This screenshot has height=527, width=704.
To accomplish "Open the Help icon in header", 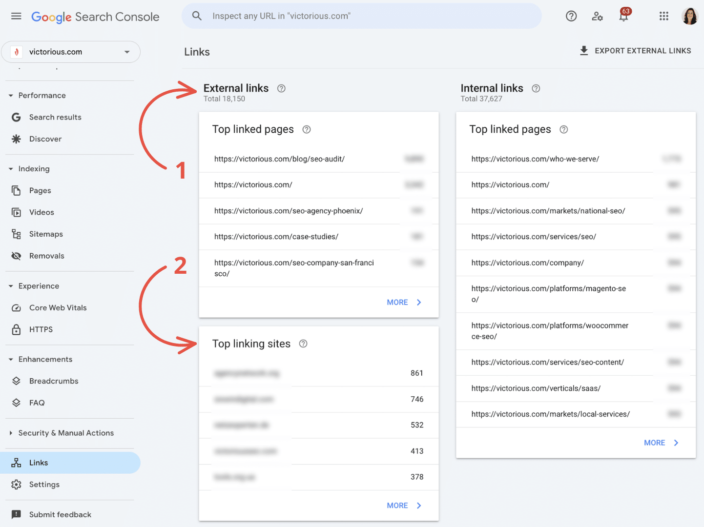I will (x=571, y=16).
